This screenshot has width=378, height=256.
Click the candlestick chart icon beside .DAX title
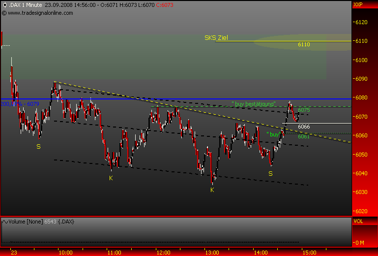(4, 5)
